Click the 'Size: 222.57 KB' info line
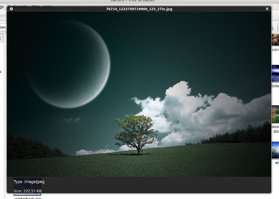This screenshot has width=279, height=199. [28, 191]
